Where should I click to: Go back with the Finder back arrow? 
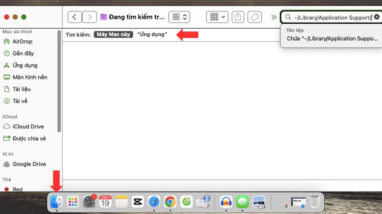click(x=74, y=17)
